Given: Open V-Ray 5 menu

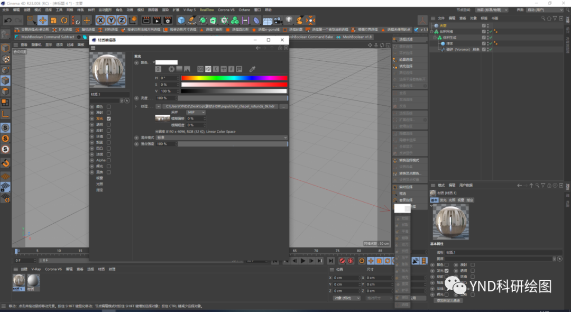Looking at the screenshot, I should tap(189, 10).
